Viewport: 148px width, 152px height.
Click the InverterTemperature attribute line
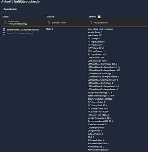point(99,118)
